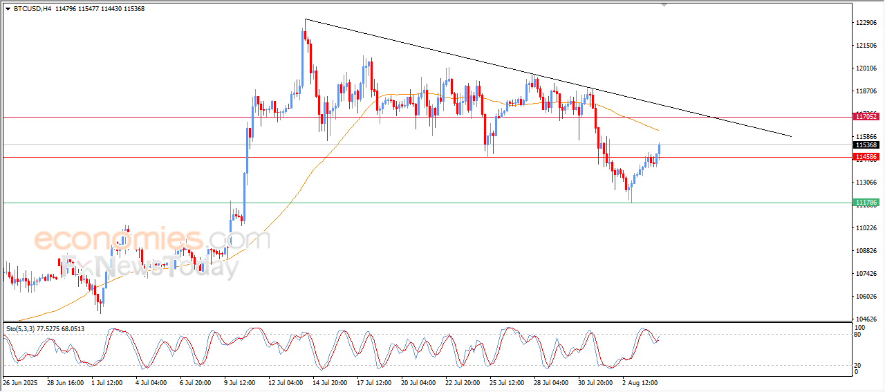Screen dimensions: 885x392
Task: Click the 20 Jul 04:00 time label
Action: tap(418, 382)
